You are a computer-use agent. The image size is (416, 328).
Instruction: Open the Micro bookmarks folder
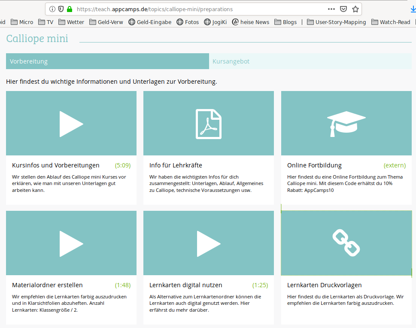pos(22,22)
